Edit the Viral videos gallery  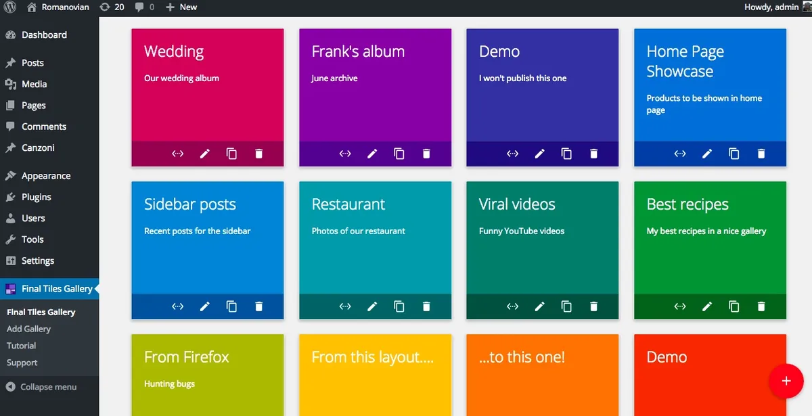[539, 306]
